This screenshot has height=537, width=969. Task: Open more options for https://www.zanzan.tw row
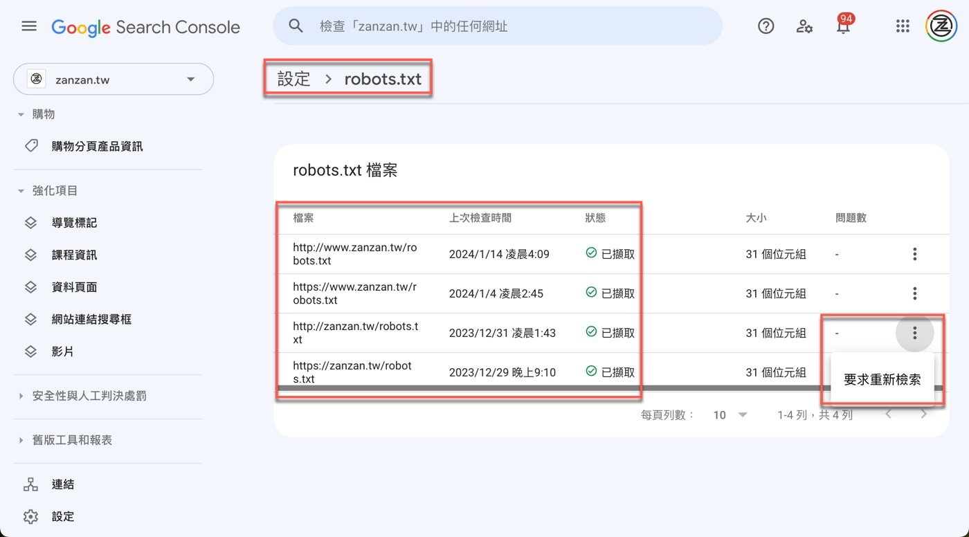tap(914, 293)
